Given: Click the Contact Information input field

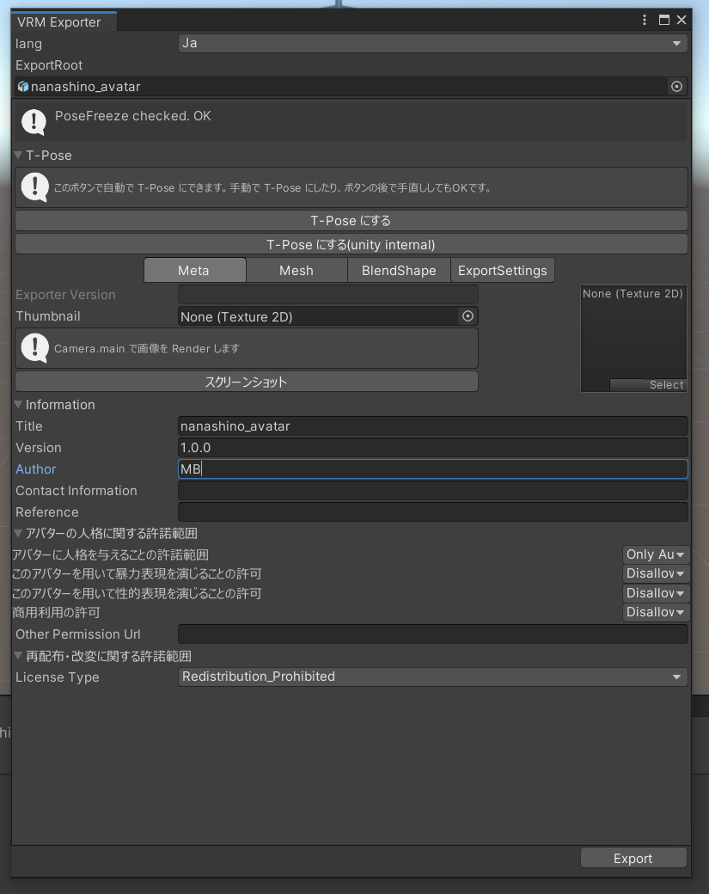Looking at the screenshot, I should (x=432, y=491).
